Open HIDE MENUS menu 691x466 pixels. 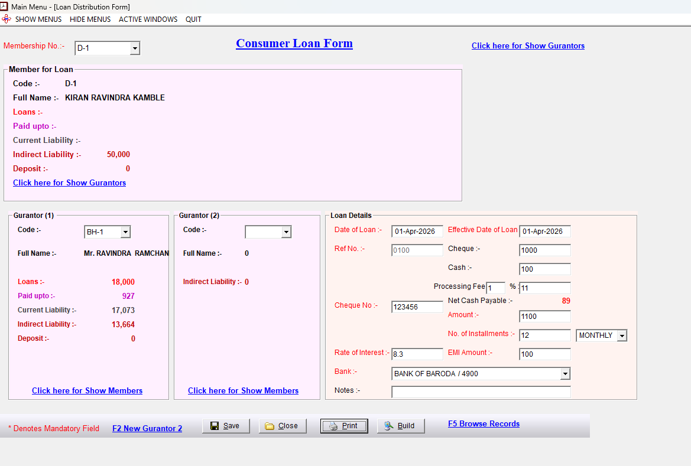tap(90, 19)
